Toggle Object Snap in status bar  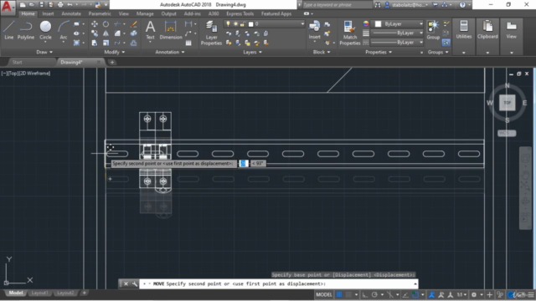click(415, 294)
